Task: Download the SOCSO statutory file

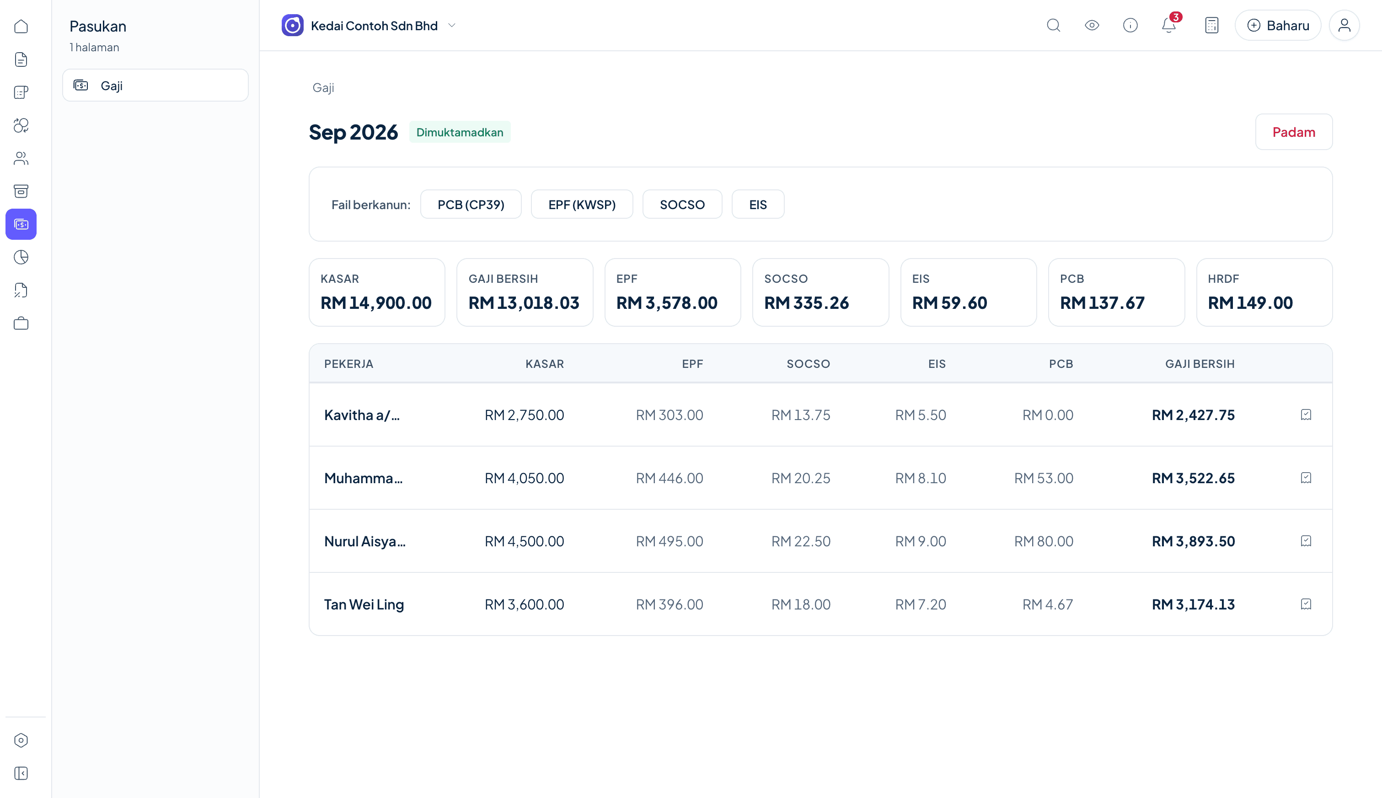Action: [x=682, y=205]
